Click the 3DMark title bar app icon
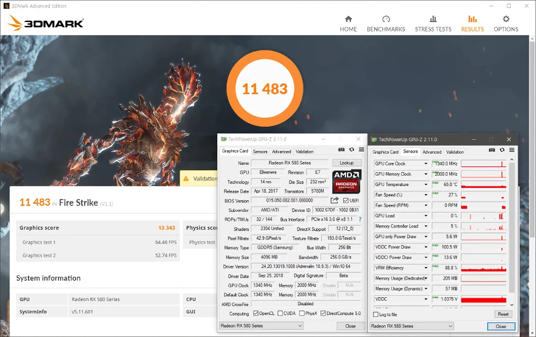 click(6, 6)
